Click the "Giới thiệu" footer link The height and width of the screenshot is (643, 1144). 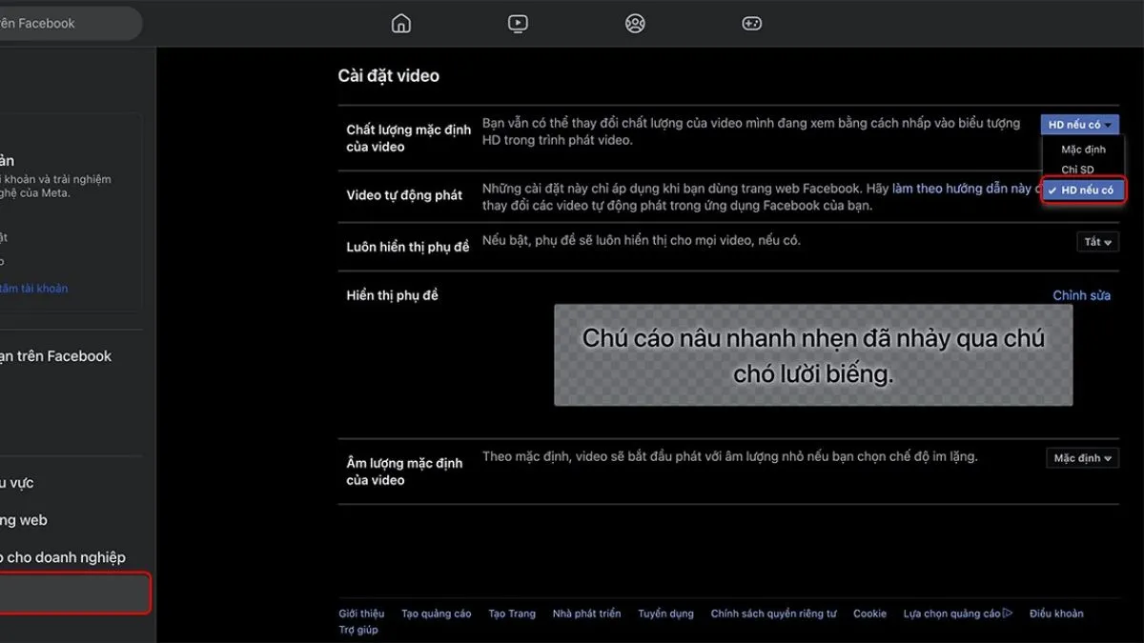pyautogui.click(x=361, y=613)
